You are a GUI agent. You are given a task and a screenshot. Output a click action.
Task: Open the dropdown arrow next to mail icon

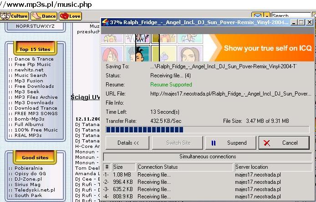[267, 15]
